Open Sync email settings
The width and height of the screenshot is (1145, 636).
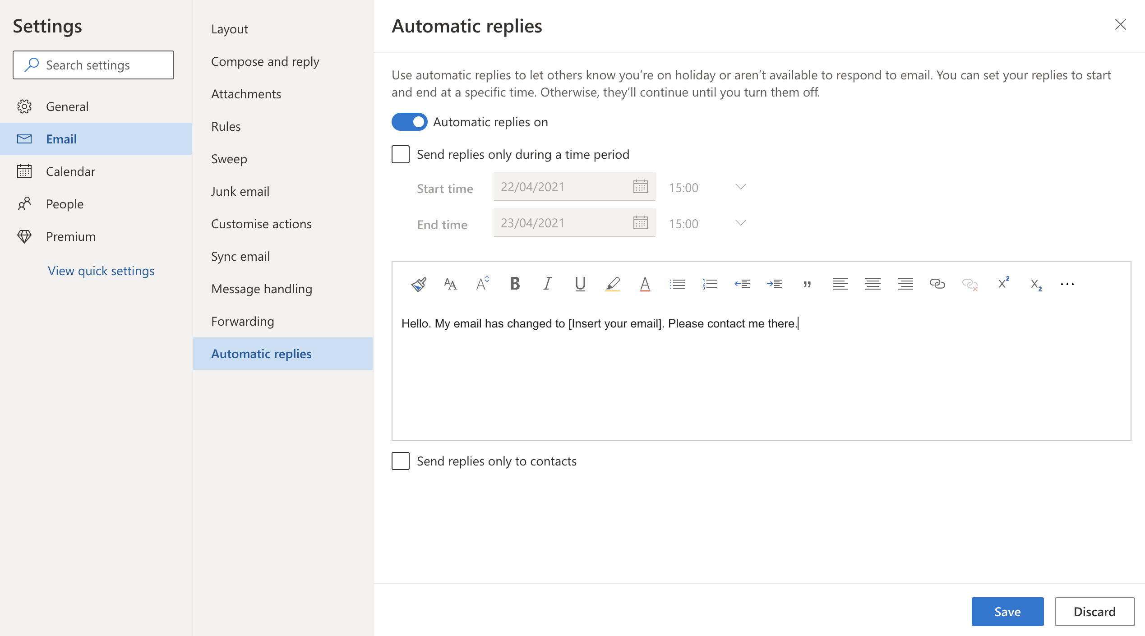coord(283,256)
